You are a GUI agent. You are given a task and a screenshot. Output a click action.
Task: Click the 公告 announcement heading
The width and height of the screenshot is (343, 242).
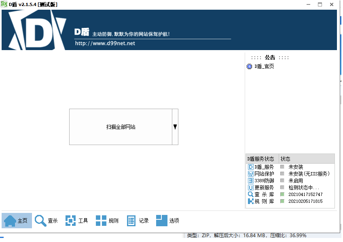(x=270, y=58)
